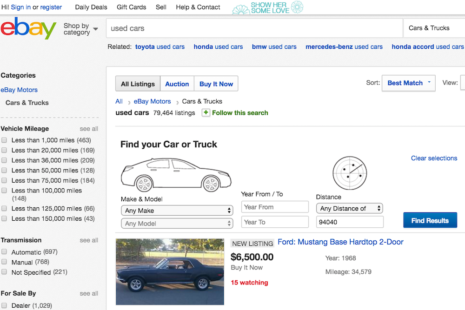Enable the Automatic transmission filter
Viewport: 465px width, 310px height.
coord(4,251)
